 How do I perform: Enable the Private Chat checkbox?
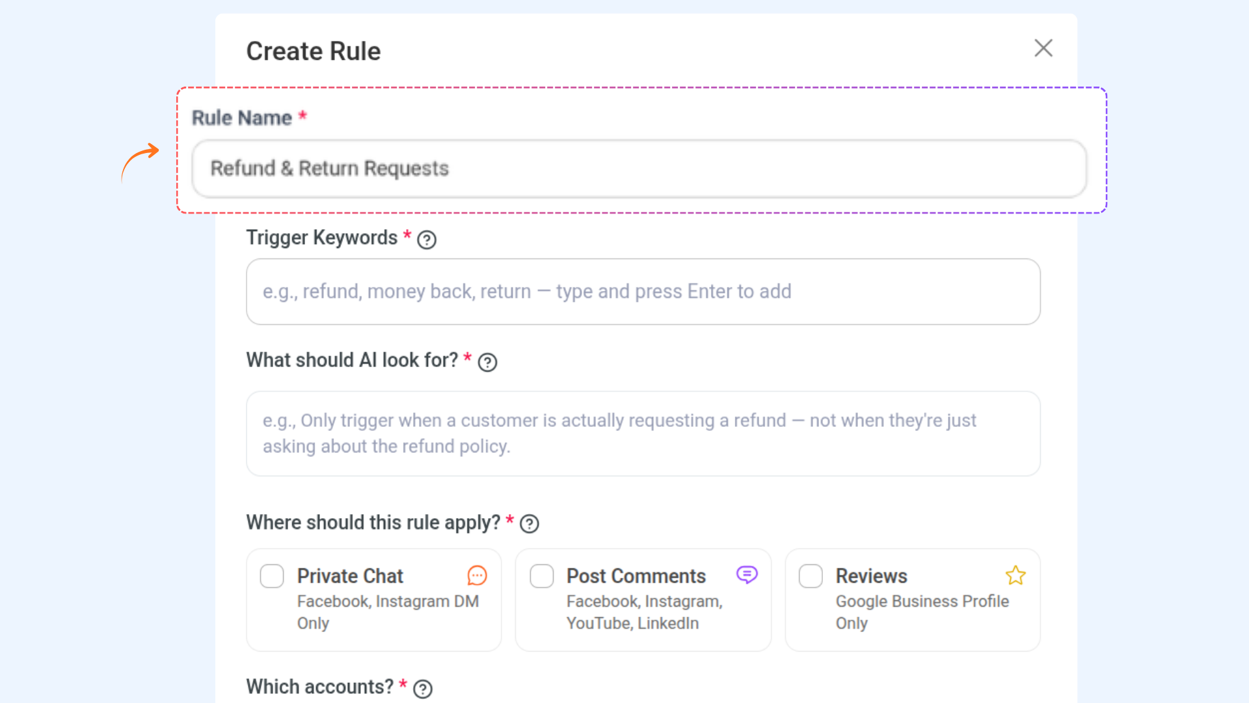tap(272, 576)
